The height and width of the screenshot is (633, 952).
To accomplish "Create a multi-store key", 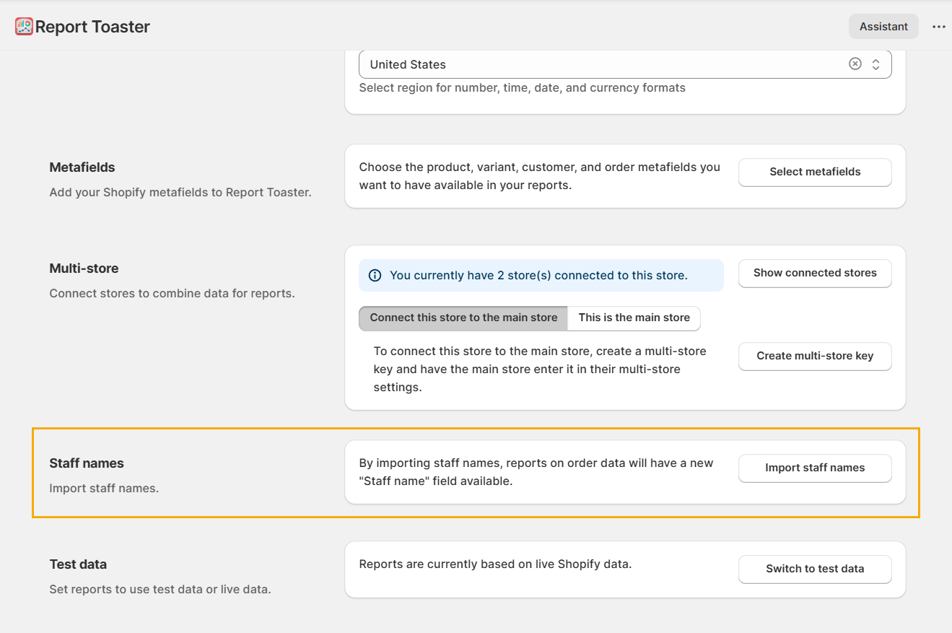I will (814, 356).
